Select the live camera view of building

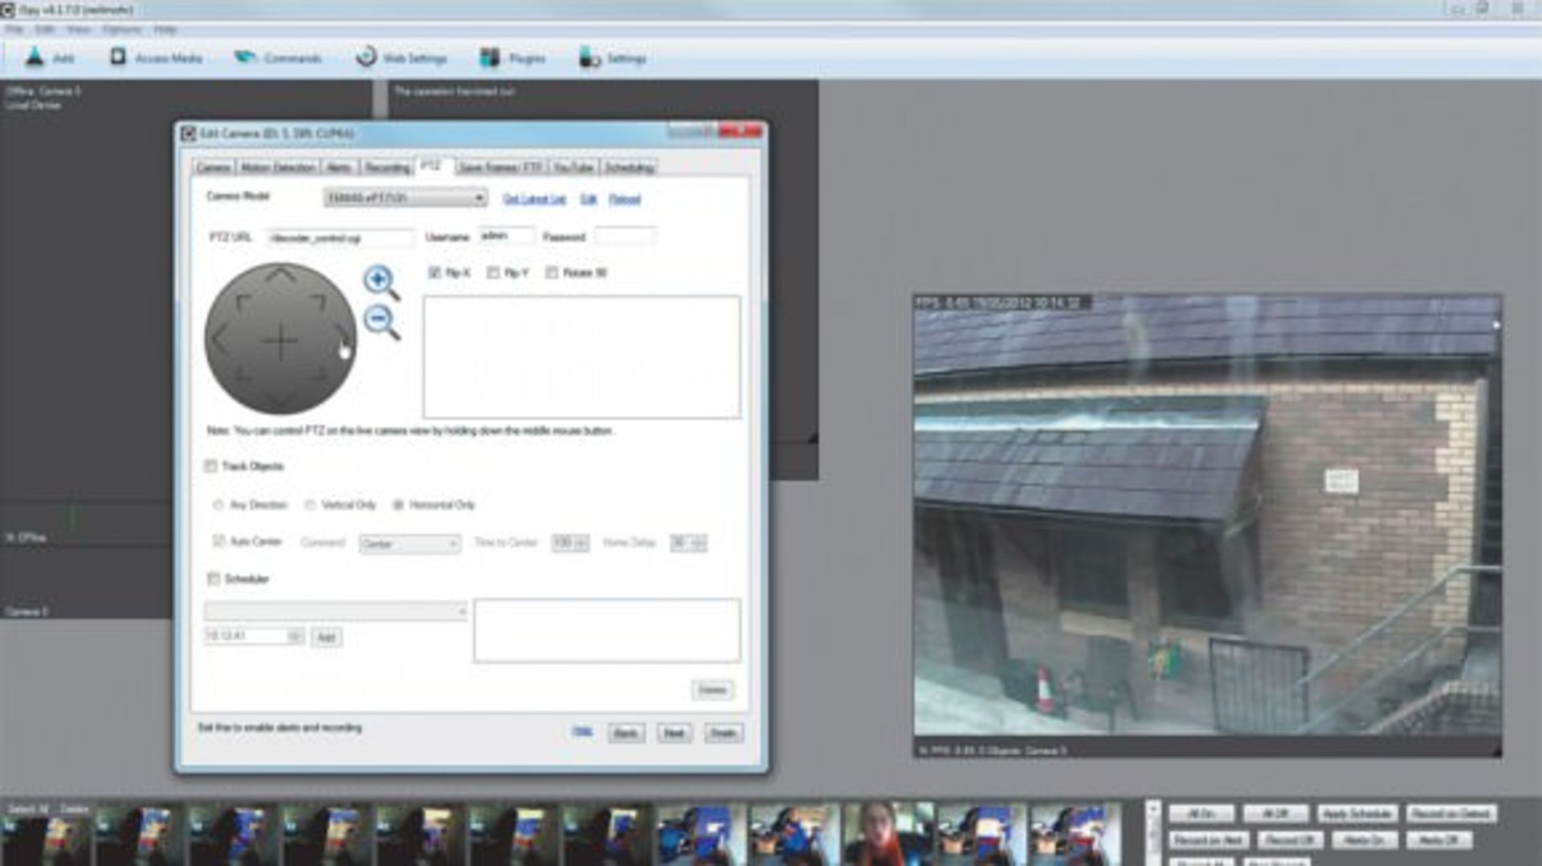(x=1207, y=525)
